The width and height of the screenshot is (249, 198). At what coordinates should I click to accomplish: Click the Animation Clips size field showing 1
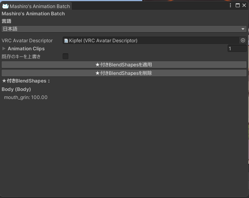(236, 49)
